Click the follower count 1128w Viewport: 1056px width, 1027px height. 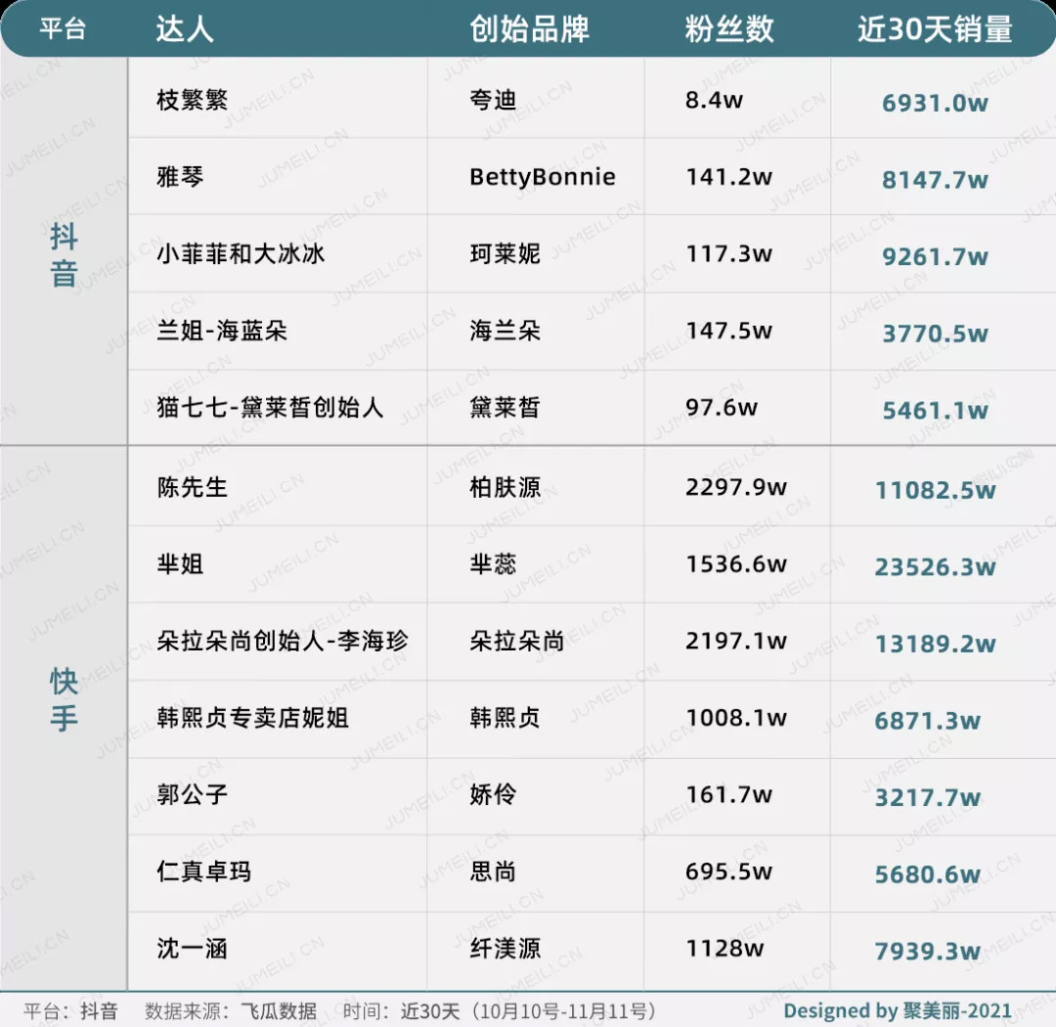tap(725, 948)
